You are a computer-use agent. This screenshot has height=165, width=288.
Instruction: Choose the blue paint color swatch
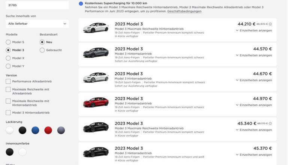(x=35, y=130)
